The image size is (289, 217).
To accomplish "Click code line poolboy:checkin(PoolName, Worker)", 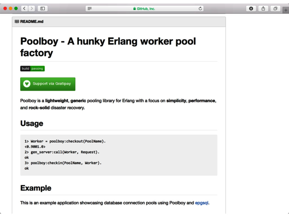I will (x=63, y=163).
